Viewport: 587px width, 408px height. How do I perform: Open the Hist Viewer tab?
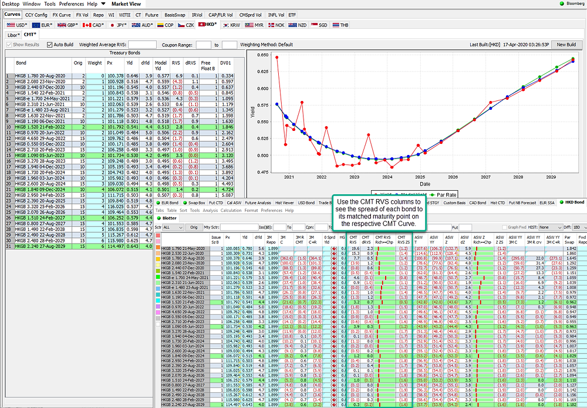tap(284, 203)
